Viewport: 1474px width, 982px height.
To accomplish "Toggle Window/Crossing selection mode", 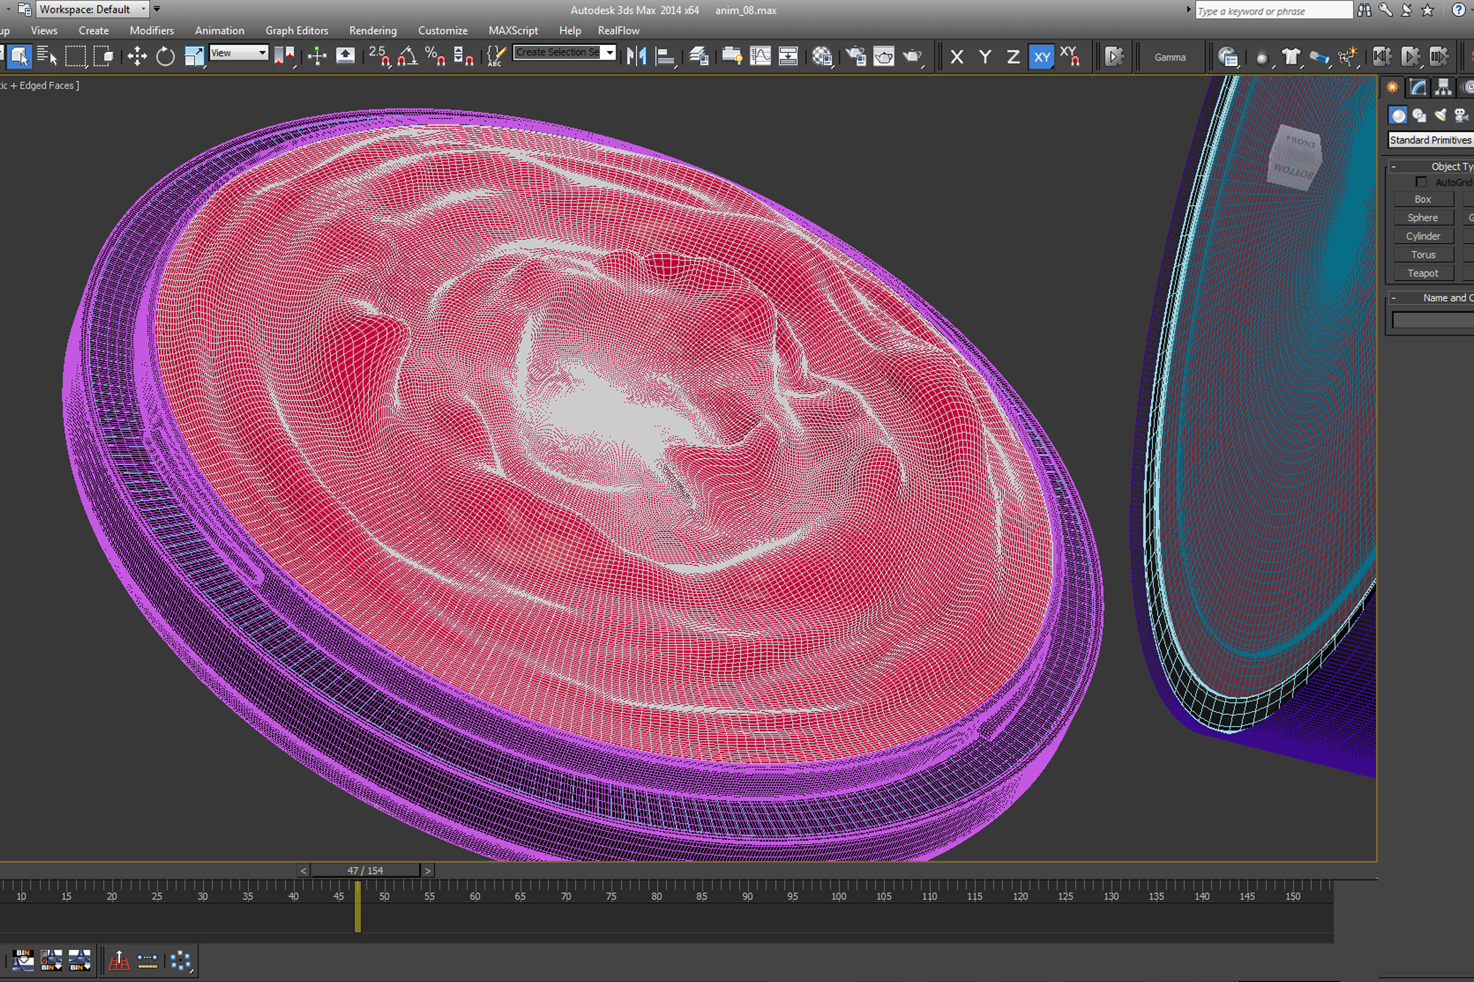I will (x=103, y=56).
